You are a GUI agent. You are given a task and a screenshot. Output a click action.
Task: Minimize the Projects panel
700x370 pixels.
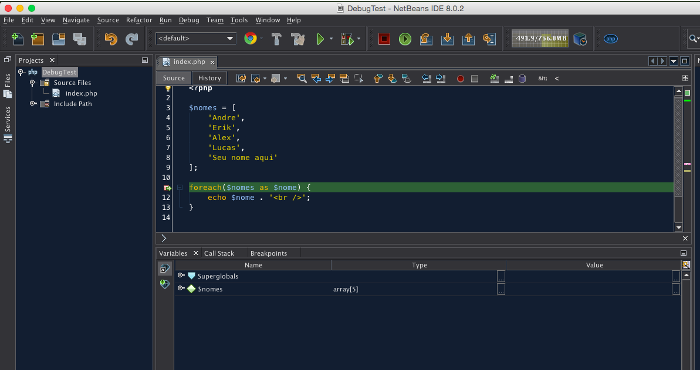coord(145,60)
